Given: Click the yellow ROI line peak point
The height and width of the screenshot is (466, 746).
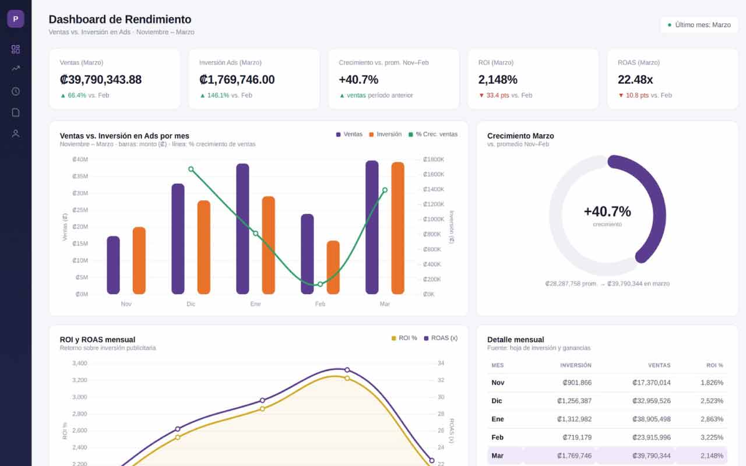Looking at the screenshot, I should pyautogui.click(x=347, y=378).
